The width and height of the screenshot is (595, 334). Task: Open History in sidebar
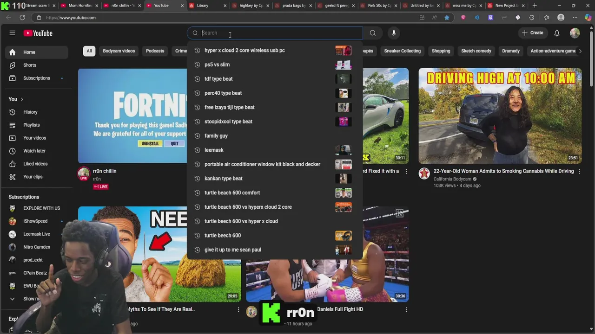tap(37, 112)
